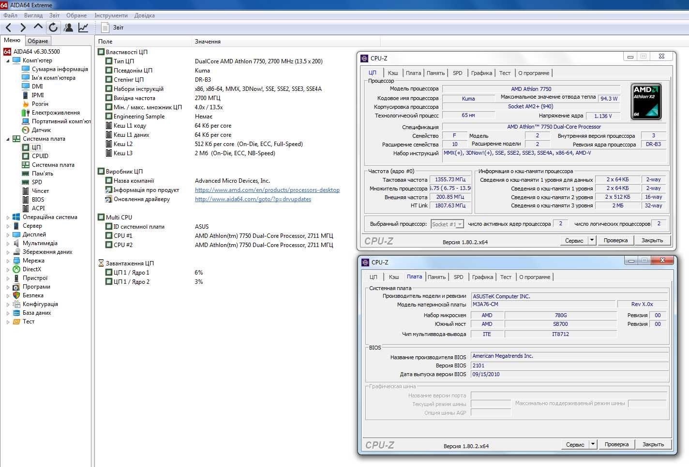Viewport: 689px width, 467px height.
Task: Expand Збереження даних node
Action: (8, 252)
